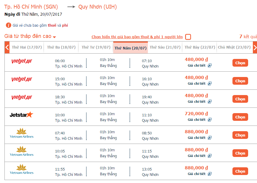Click the '7 kết quả' results count

[248, 36]
